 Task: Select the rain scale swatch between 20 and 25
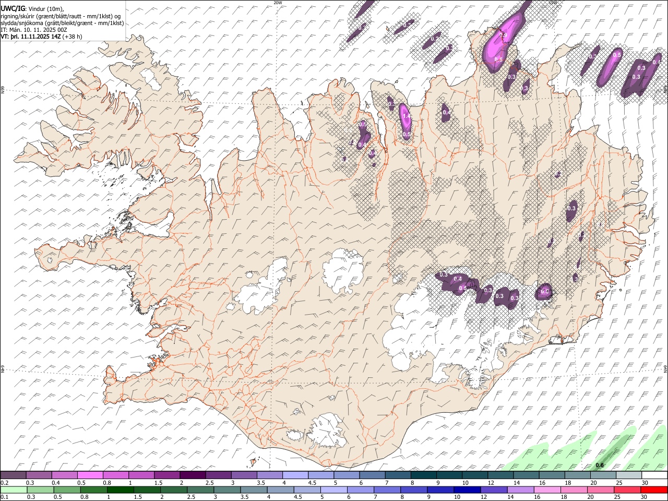(x=600, y=490)
